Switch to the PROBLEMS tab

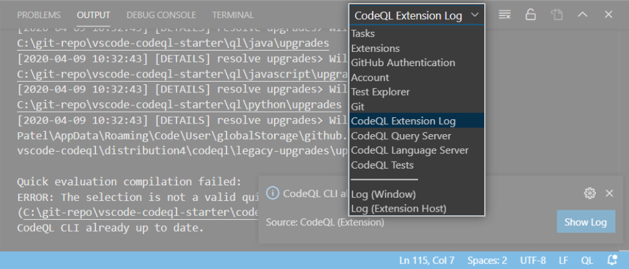click(x=39, y=15)
